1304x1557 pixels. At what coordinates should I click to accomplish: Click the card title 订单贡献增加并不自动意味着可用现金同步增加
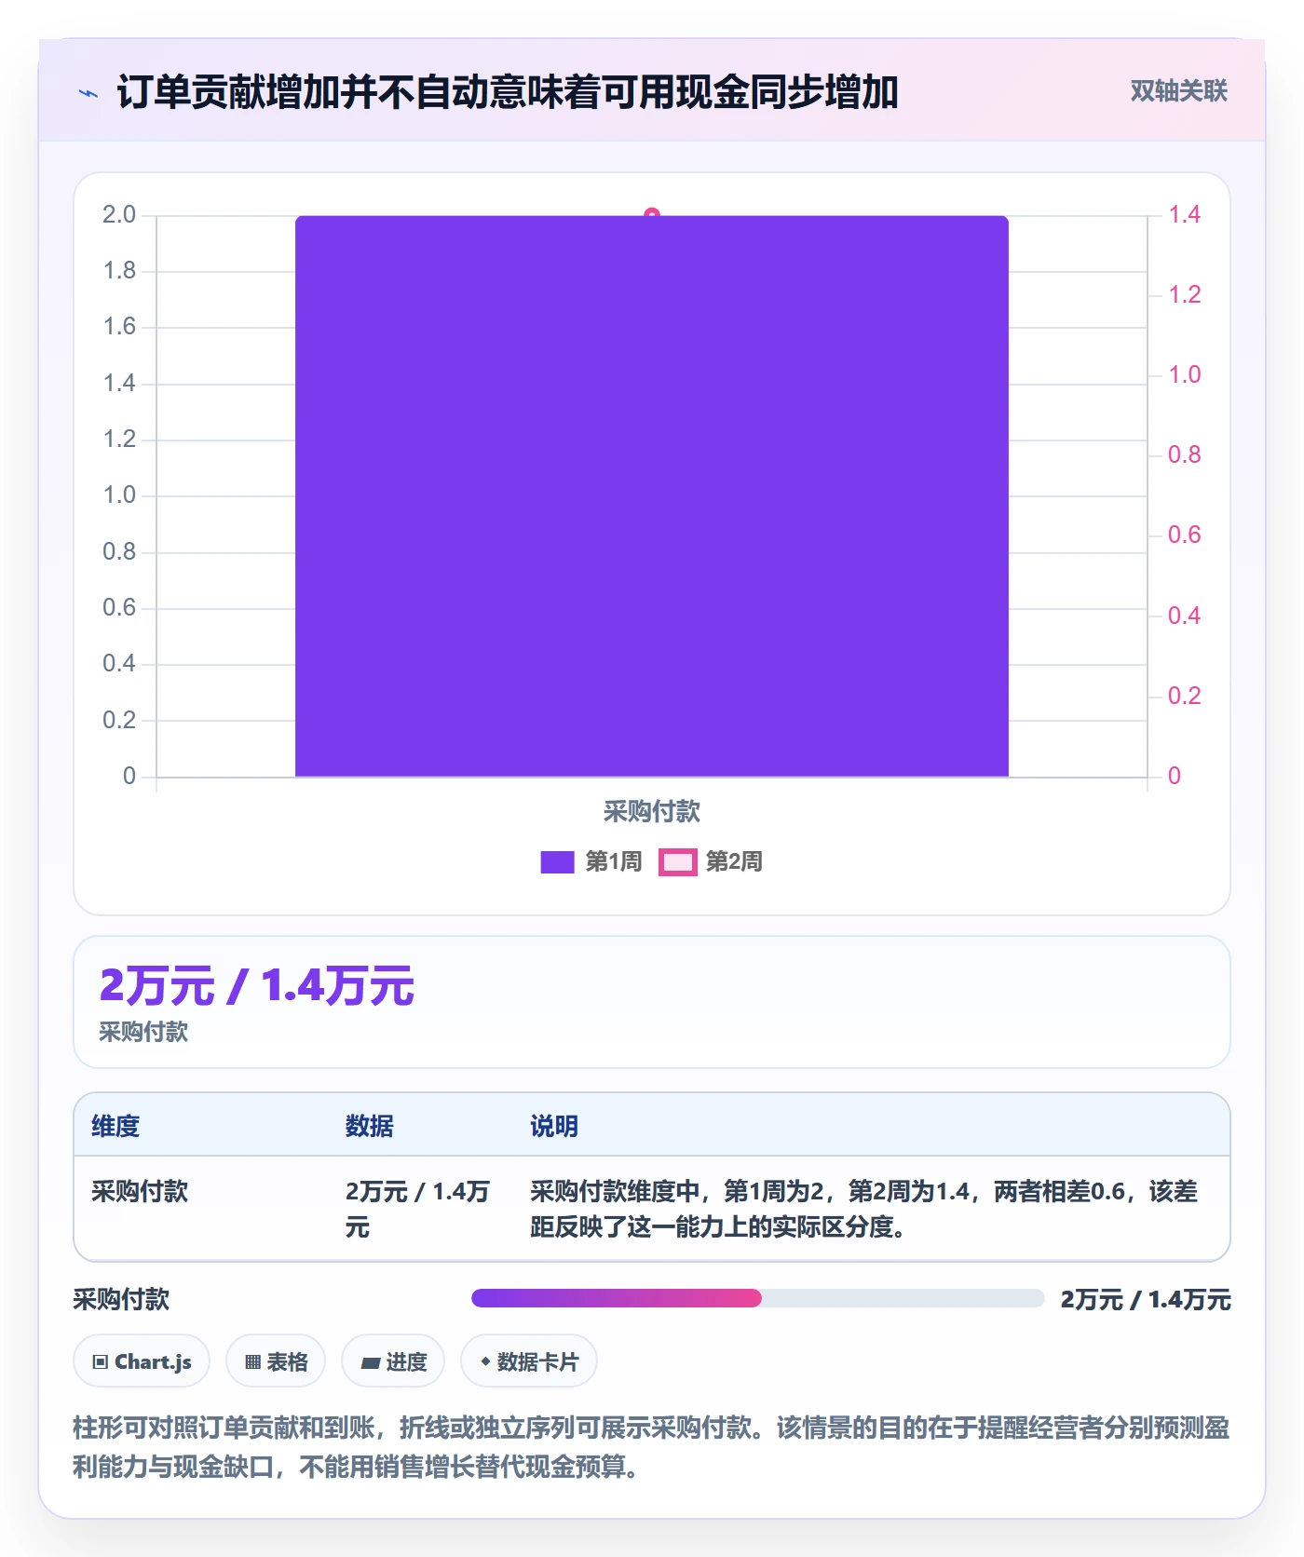(508, 92)
